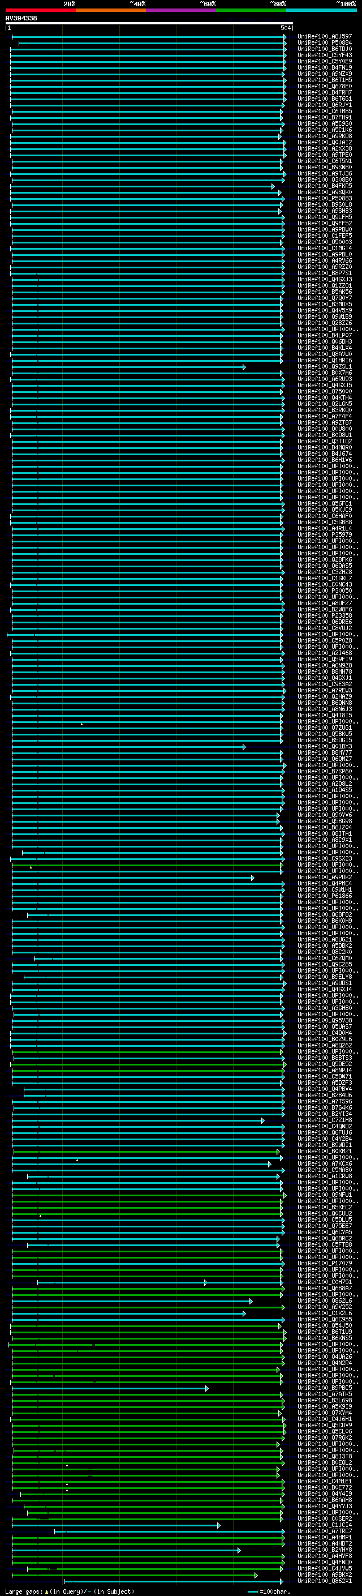Viewport: 362px width, 1596px height.
Task: Open hit UniRef100_B9PBC5
Action: click(x=325, y=1388)
